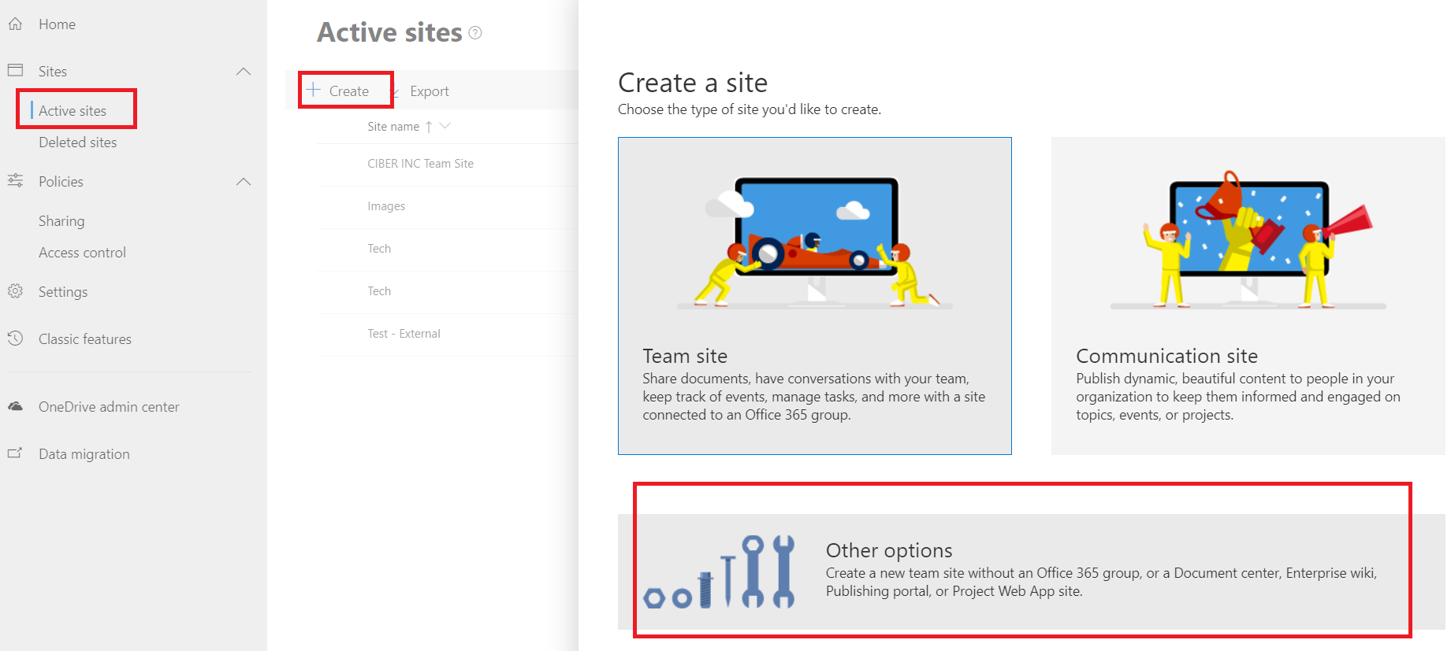Open the Site name column dropdown
This screenshot has height=651, width=1451.
[445, 126]
